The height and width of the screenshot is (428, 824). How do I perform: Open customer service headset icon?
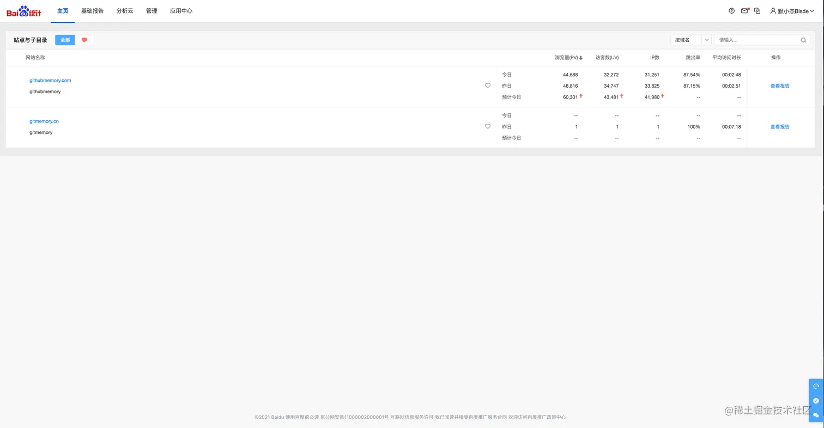[x=816, y=387]
